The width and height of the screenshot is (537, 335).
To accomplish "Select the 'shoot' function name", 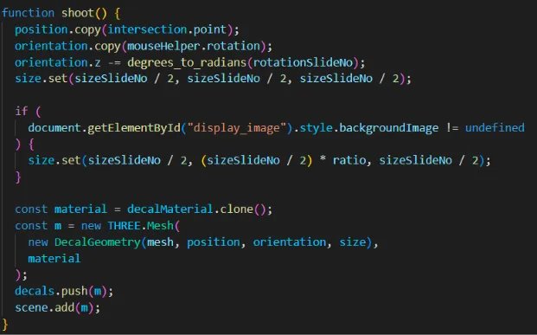I will click(78, 13).
